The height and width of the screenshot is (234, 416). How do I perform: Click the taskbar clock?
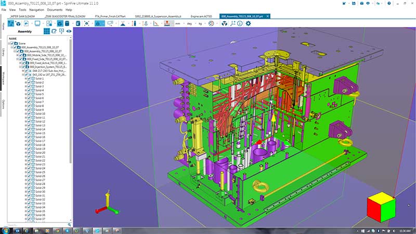pyautogui.click(x=405, y=231)
